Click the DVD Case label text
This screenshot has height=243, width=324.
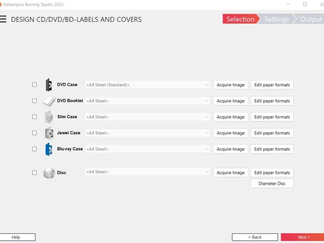click(x=67, y=85)
